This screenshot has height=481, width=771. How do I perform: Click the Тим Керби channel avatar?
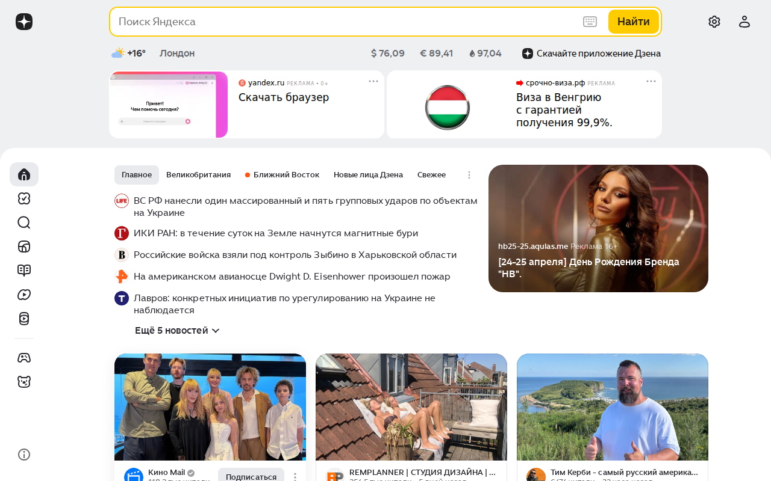point(536,476)
